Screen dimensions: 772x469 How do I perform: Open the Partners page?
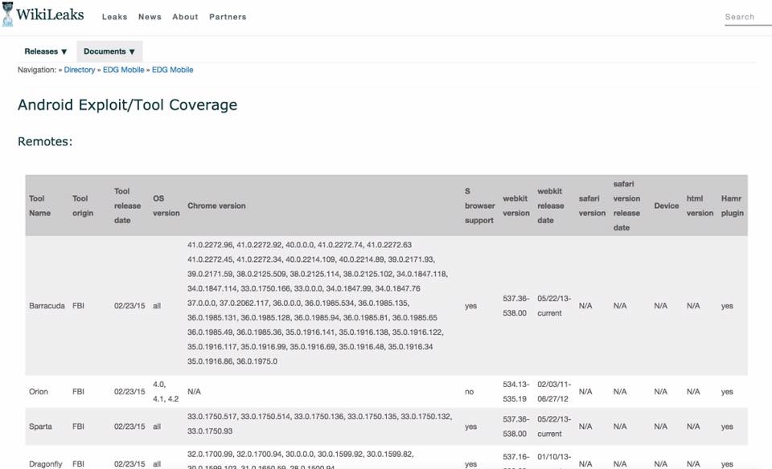228,17
